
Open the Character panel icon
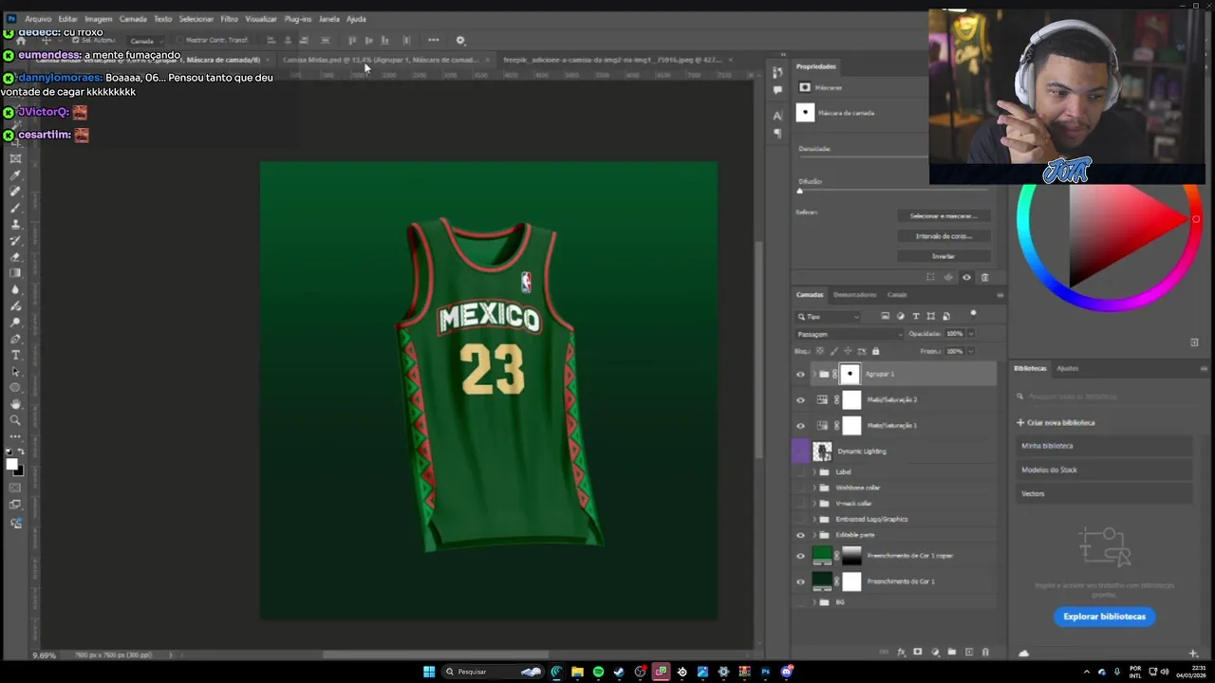(777, 115)
